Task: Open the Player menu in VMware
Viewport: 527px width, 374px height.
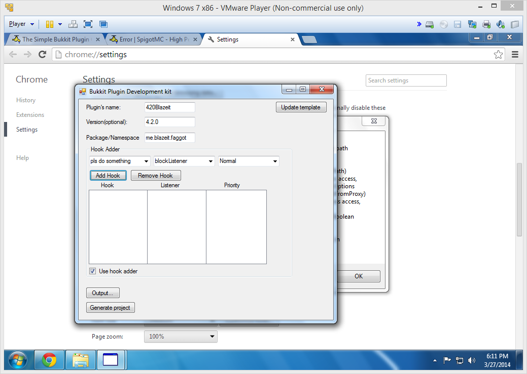Action: [x=21, y=24]
